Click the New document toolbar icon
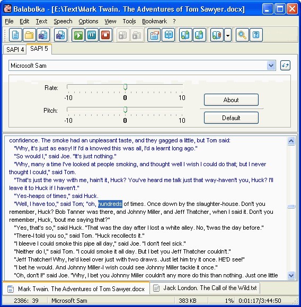Screen dimensions: 301x307 [15, 35]
